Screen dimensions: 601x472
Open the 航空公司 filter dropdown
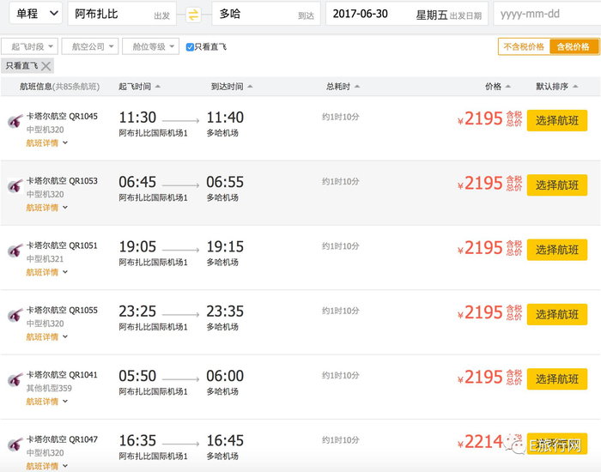[x=89, y=47]
